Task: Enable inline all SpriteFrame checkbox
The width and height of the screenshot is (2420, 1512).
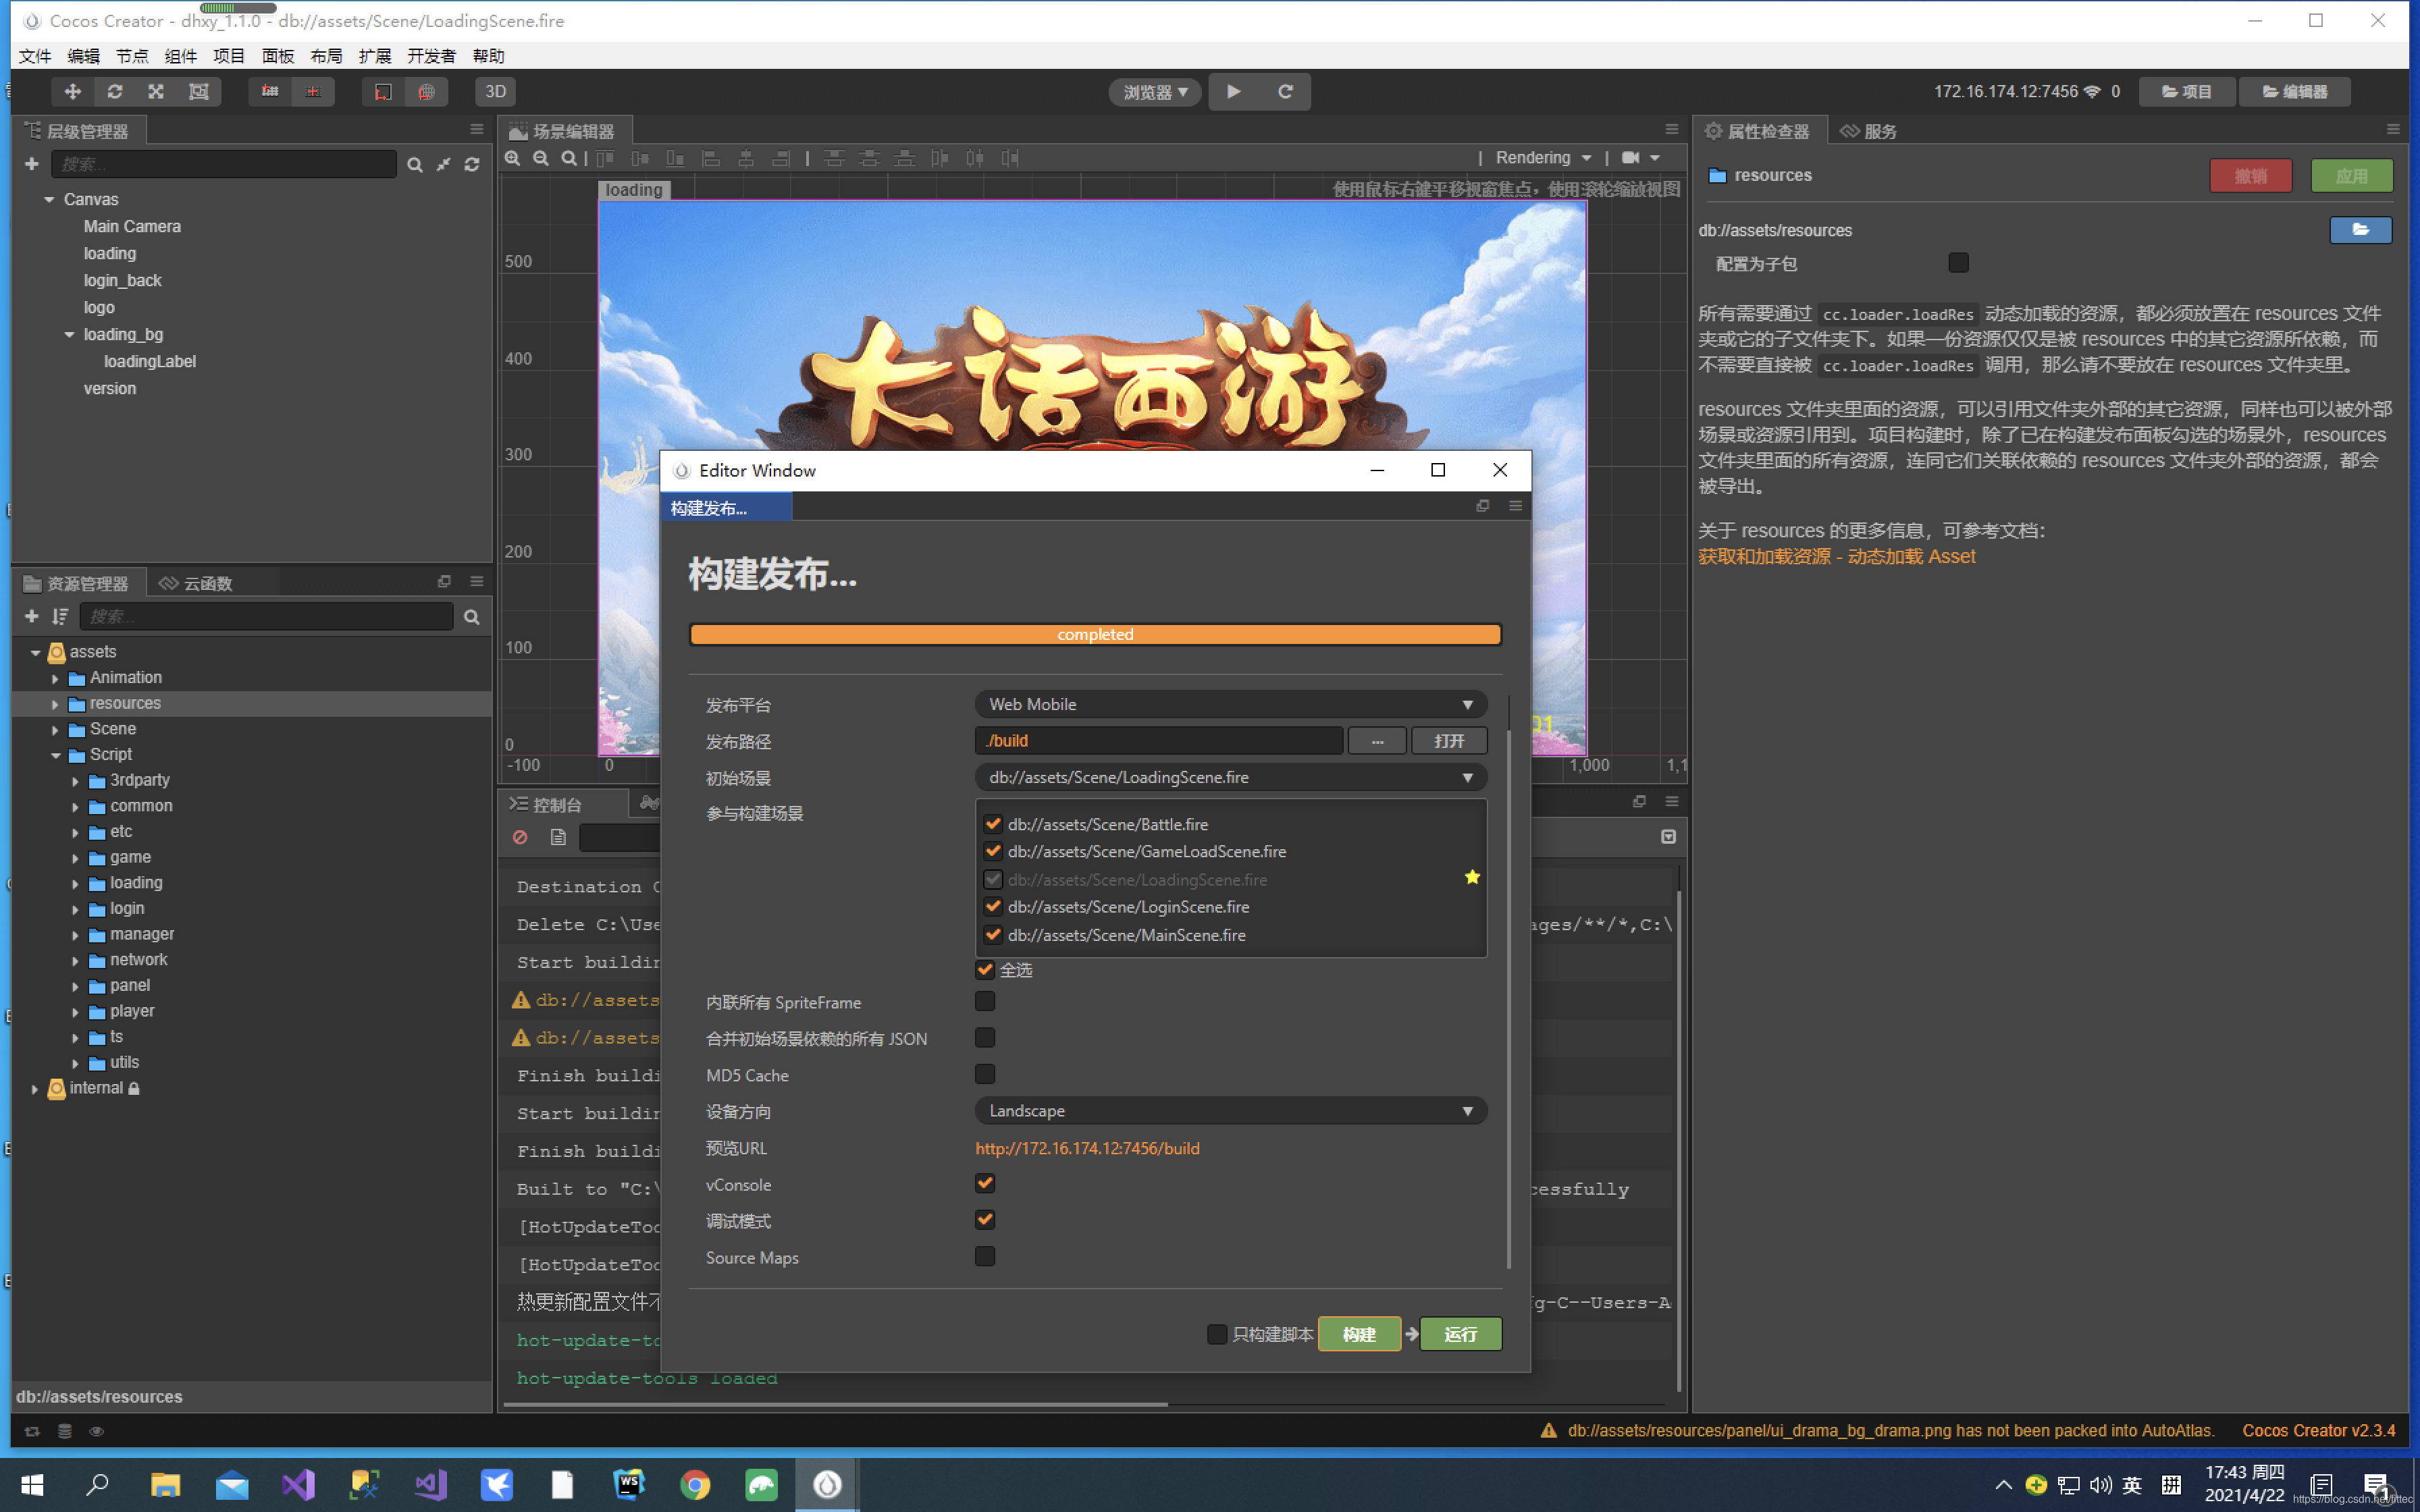Action: coord(985,1001)
